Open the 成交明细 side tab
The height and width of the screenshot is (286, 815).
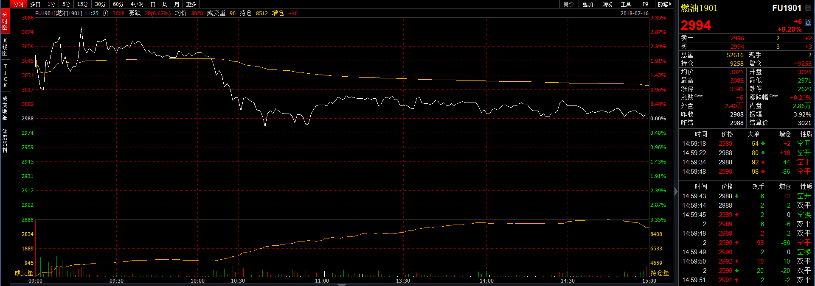(5, 108)
